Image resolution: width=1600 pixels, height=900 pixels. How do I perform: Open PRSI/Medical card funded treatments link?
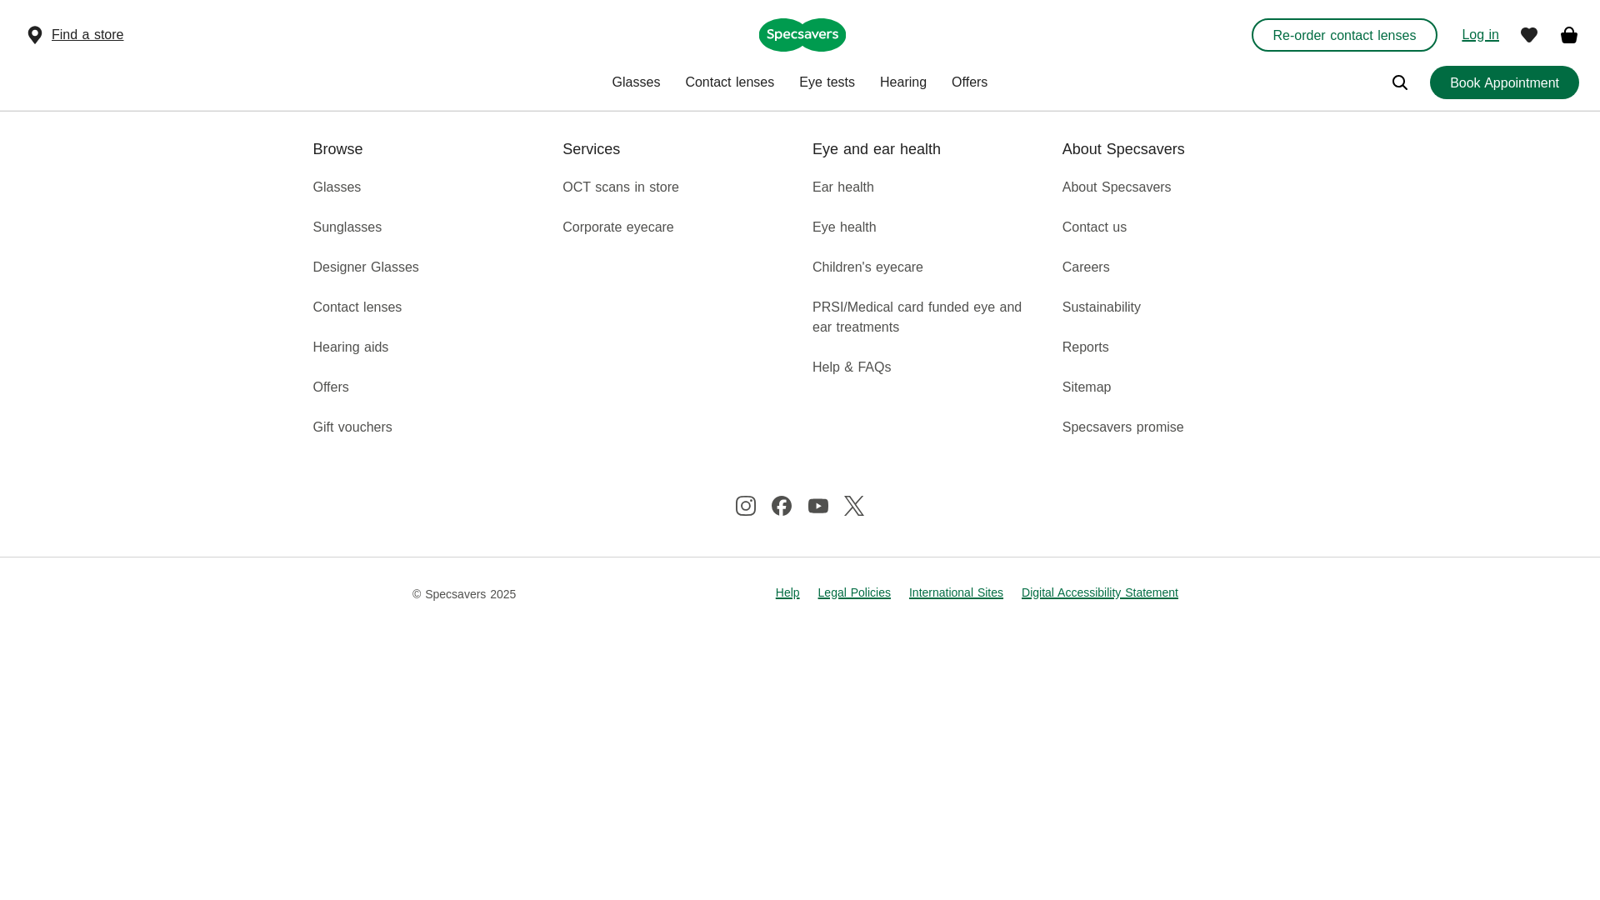917,317
